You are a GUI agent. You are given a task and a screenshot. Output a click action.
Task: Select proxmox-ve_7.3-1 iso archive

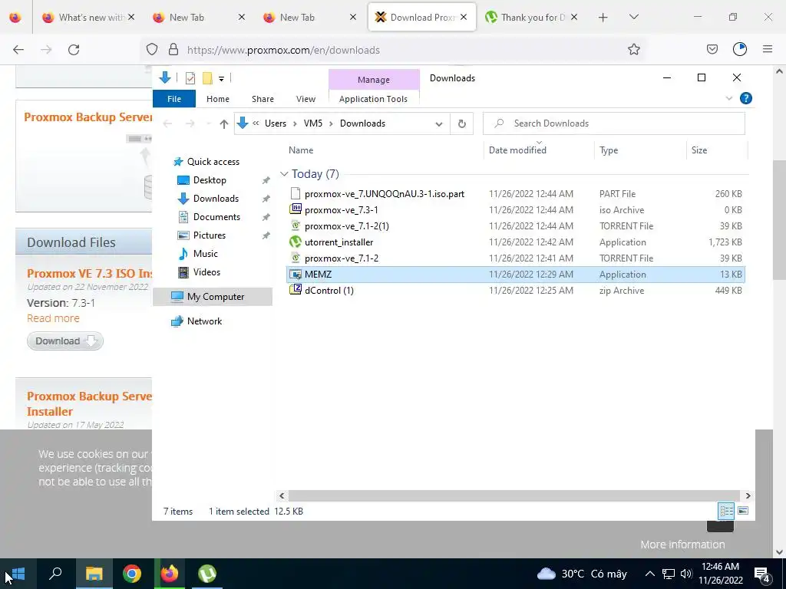tap(516, 210)
